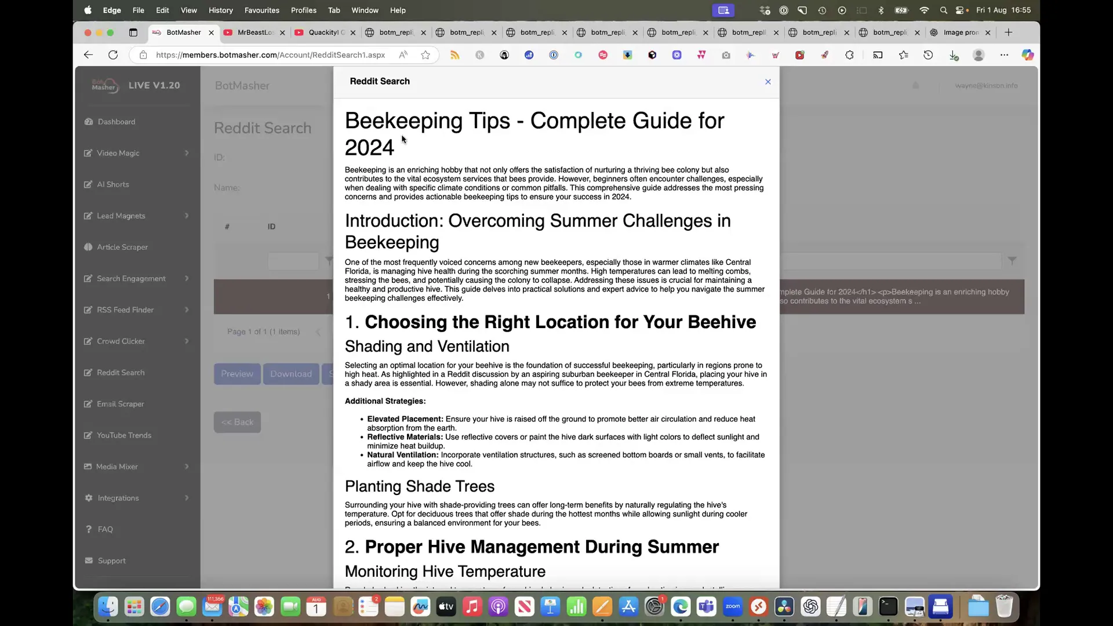Screen dimensions: 1113x626
Task: Expand the Lead Magnets chevron
Action: tap(187, 216)
